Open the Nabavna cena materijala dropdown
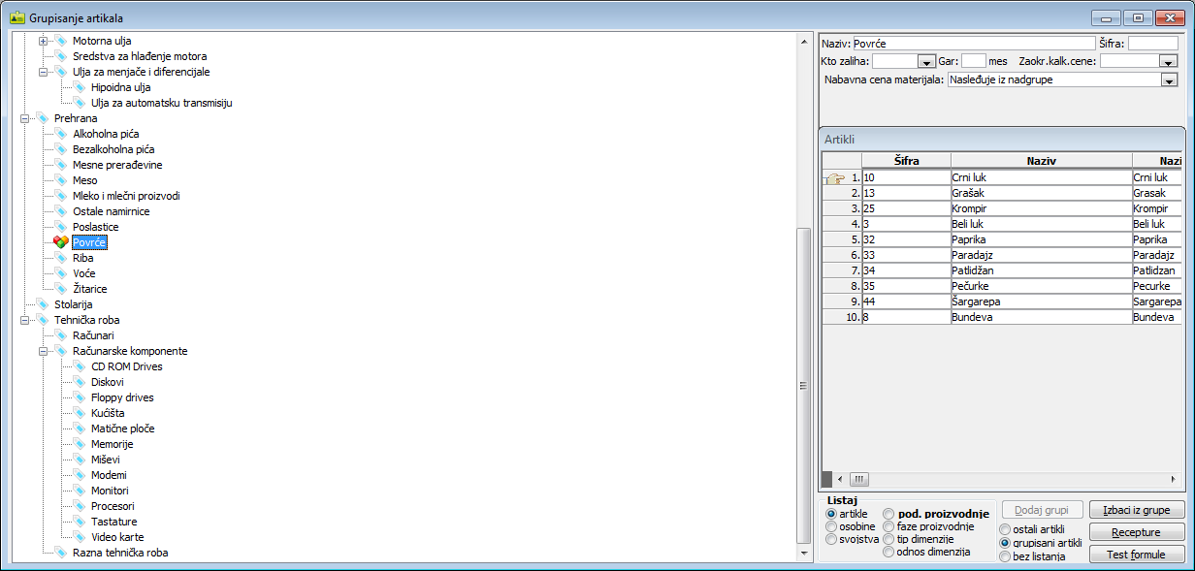 point(1168,80)
